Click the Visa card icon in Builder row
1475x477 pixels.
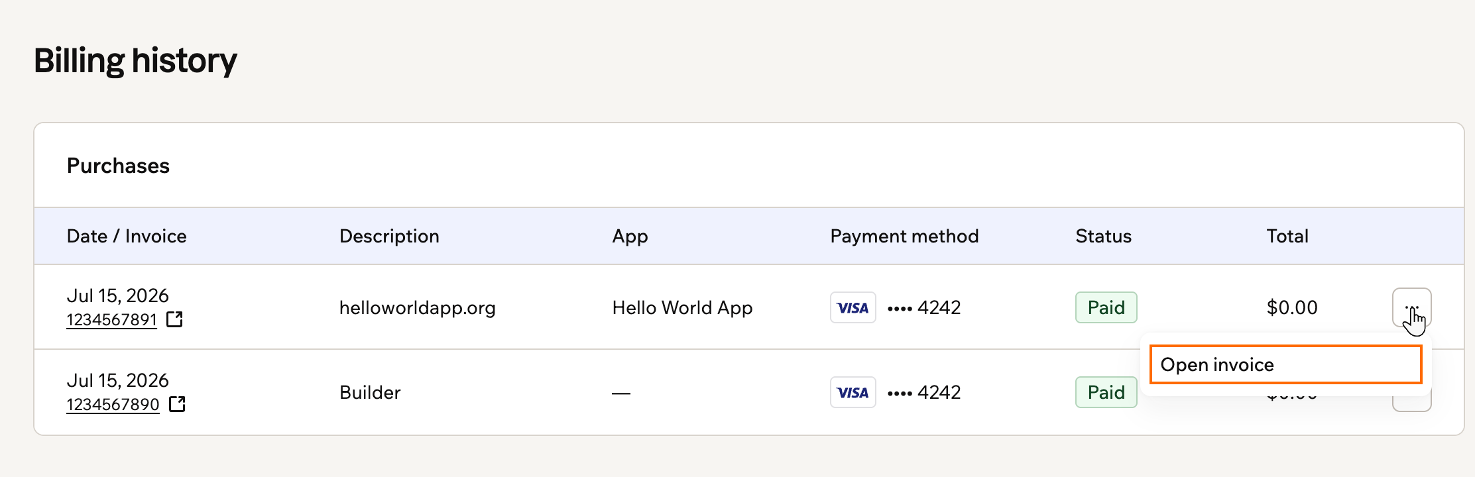point(853,392)
